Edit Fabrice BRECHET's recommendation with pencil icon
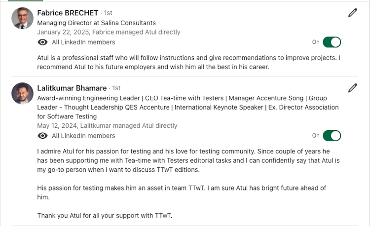The image size is (370, 226). tap(353, 13)
